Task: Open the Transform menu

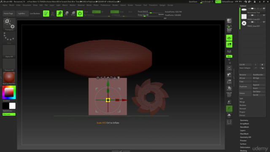Action: click(153, 5)
